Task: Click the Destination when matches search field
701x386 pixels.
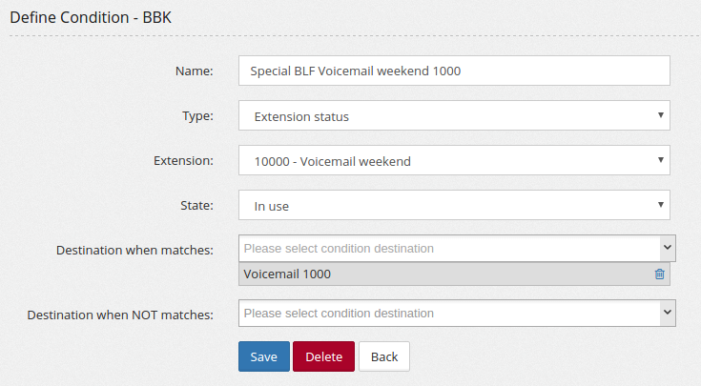Action: pyautogui.click(x=448, y=249)
